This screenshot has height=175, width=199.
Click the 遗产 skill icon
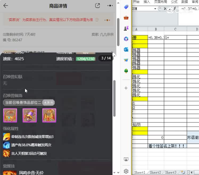pos(6,145)
